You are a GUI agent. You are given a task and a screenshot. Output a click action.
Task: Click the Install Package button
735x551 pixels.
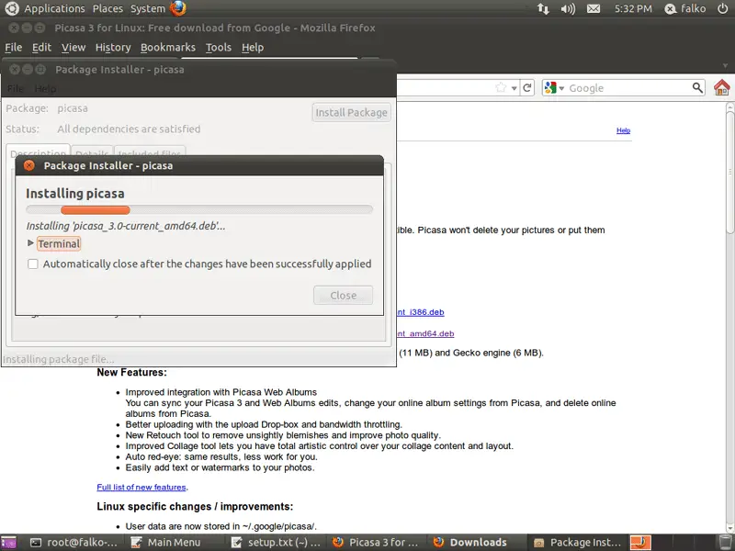click(x=352, y=112)
